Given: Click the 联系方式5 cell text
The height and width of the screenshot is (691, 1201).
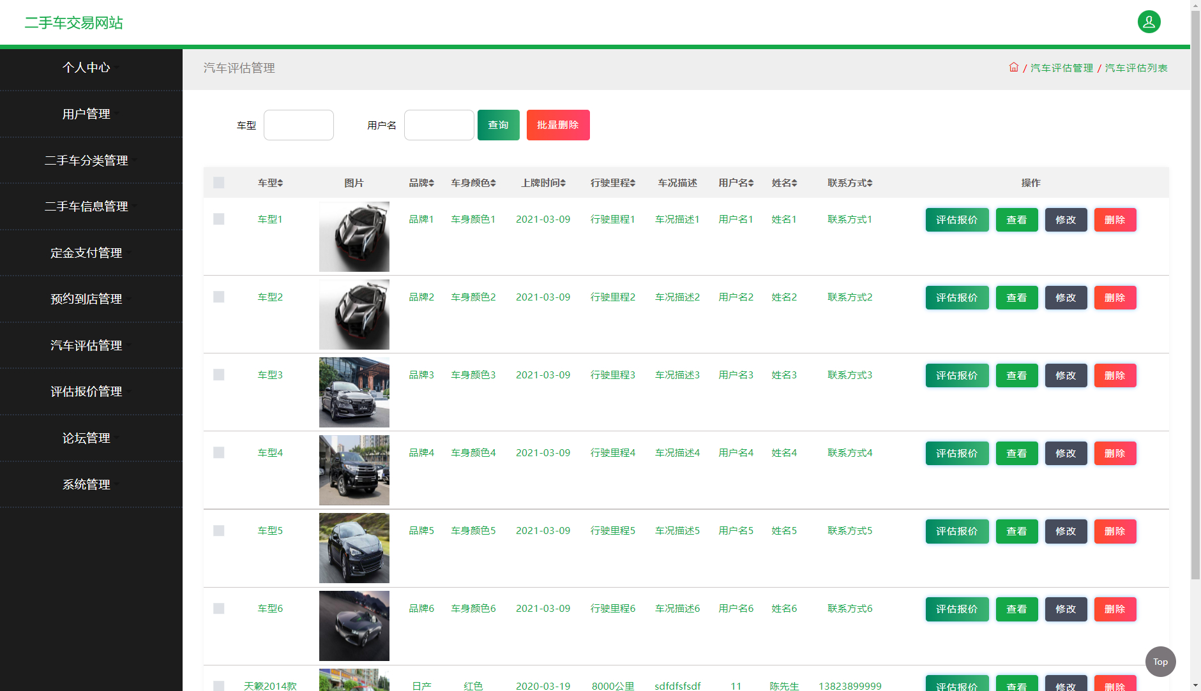Looking at the screenshot, I should [x=850, y=530].
